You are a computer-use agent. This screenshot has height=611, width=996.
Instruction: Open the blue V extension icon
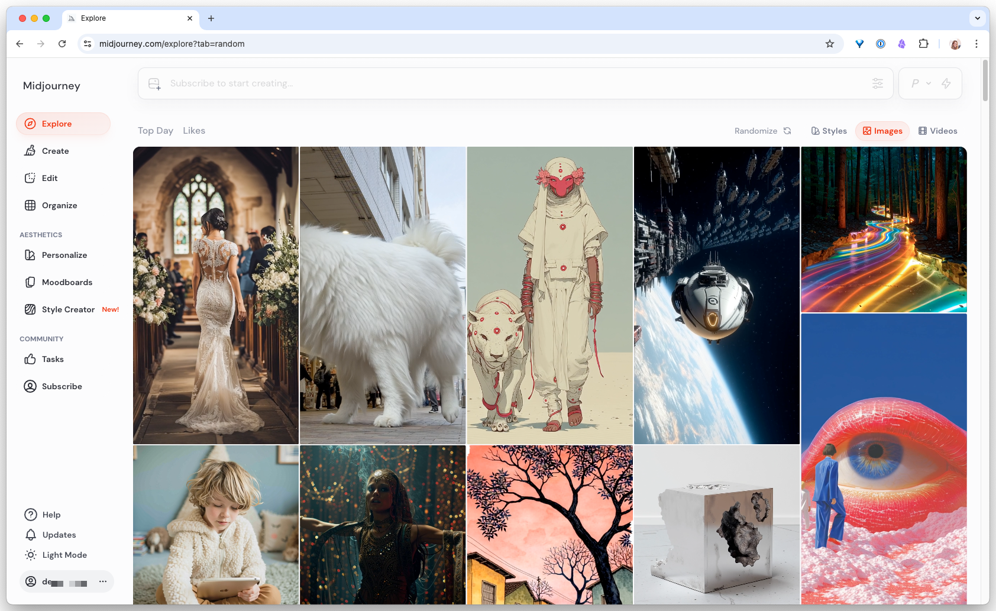(859, 44)
